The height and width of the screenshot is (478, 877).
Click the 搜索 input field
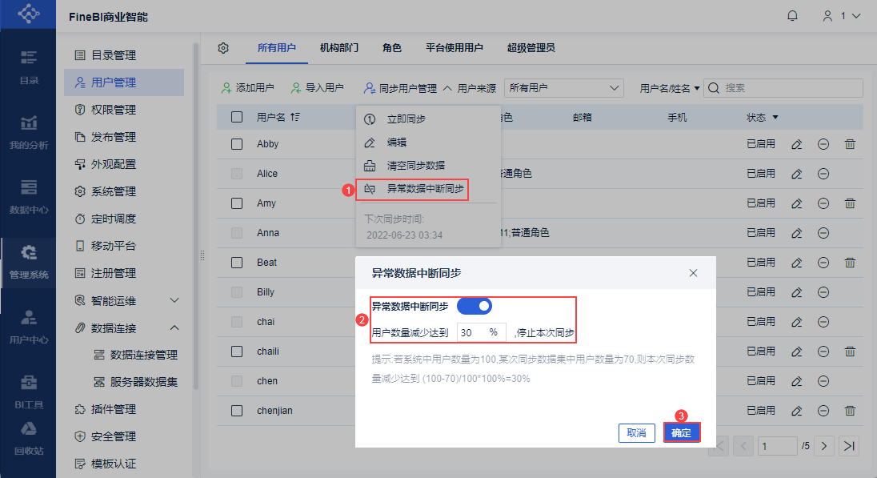783,88
